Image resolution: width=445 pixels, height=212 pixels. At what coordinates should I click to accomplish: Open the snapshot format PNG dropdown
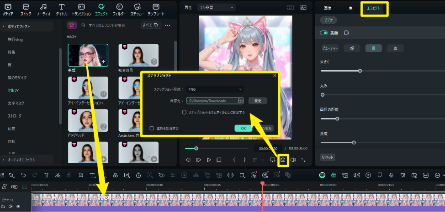214,89
